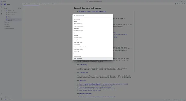Collapse the second folder in notes tree

point(5,17)
